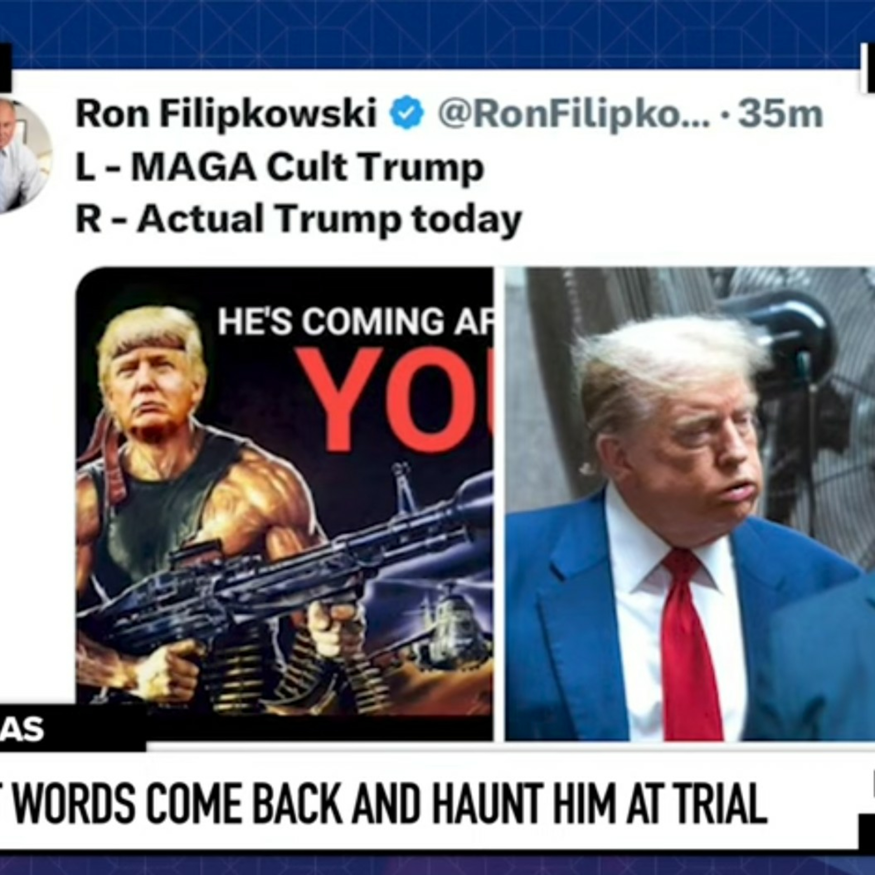Screen dimensions: 875x875
Task: Click the 35m tweet timestamp
Action: point(780,114)
